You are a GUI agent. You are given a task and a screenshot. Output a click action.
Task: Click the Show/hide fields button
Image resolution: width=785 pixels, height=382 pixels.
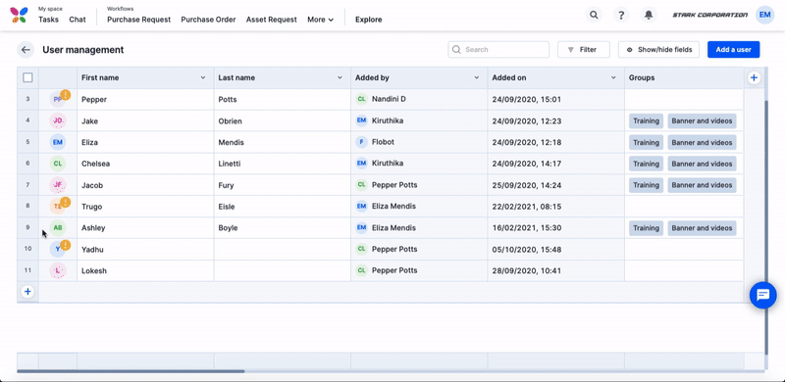point(658,50)
